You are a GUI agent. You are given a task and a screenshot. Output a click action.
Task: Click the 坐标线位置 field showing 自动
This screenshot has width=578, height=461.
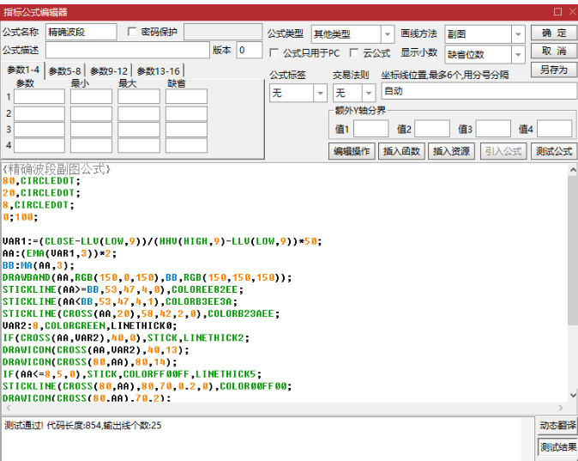click(479, 91)
